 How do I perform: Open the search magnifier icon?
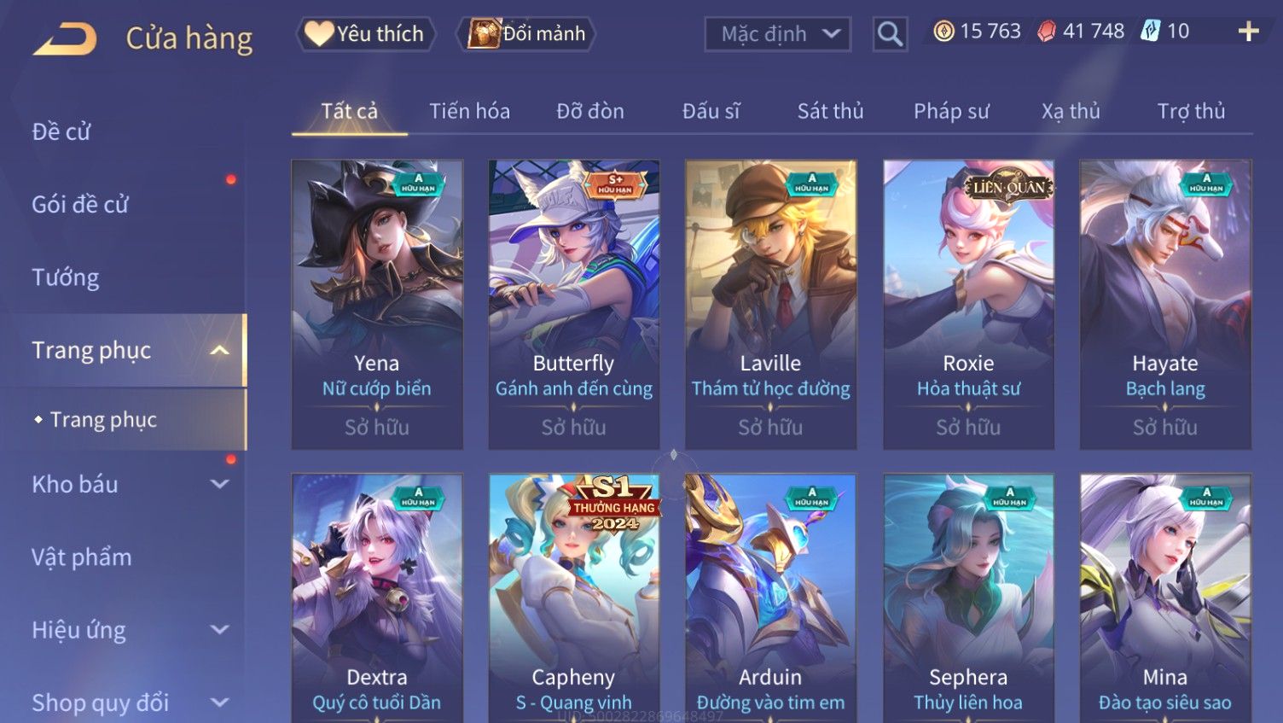coord(890,34)
